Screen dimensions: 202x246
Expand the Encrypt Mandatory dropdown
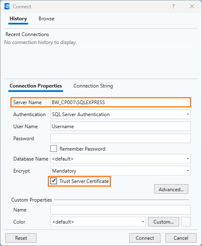121,170
